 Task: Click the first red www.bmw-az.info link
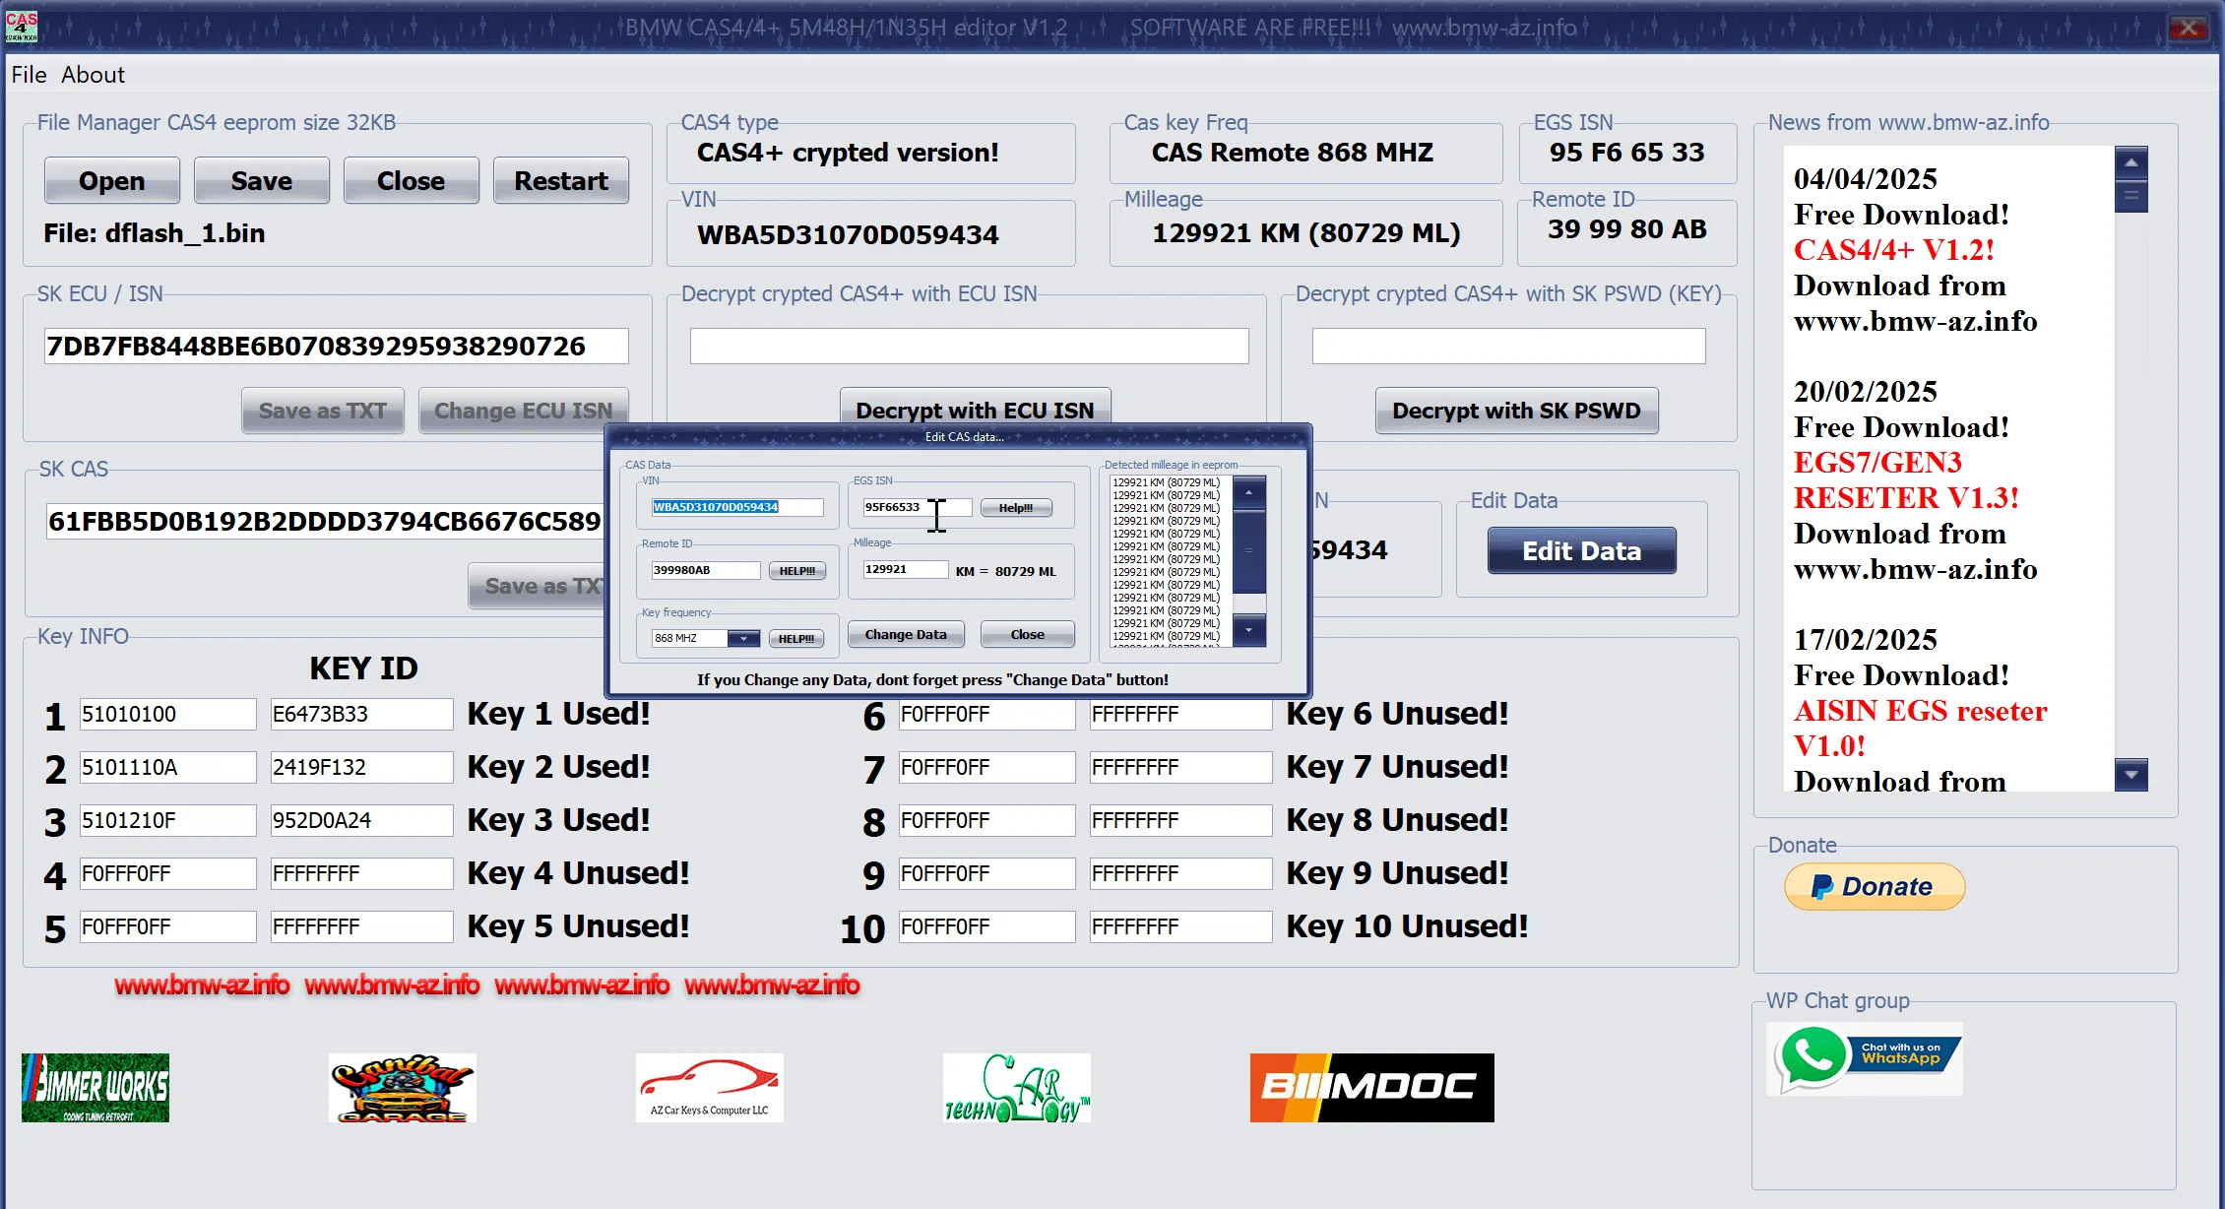click(202, 986)
